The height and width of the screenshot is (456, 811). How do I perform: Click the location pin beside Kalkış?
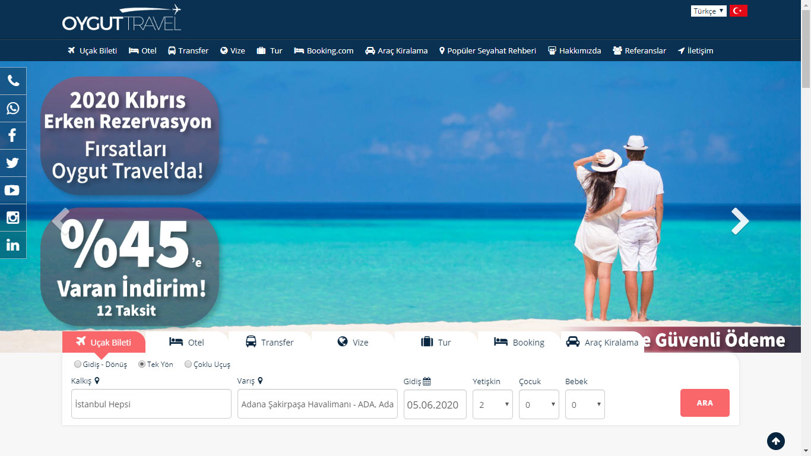97,381
